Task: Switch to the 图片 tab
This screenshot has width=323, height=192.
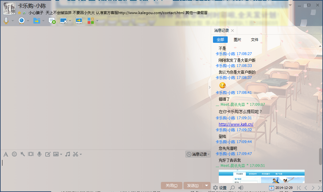Action: click(x=237, y=40)
